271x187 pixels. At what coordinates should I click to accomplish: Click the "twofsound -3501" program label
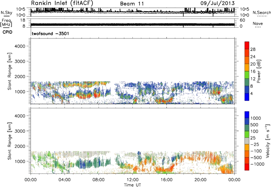click(x=50, y=33)
